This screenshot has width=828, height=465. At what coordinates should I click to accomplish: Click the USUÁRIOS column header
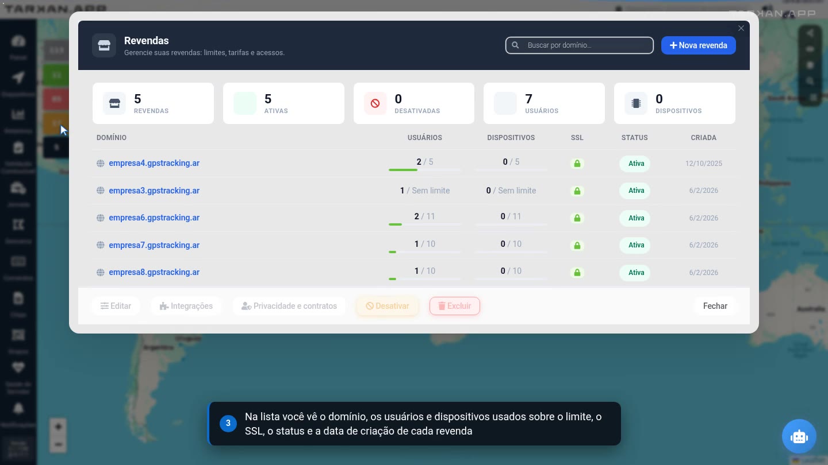click(425, 138)
